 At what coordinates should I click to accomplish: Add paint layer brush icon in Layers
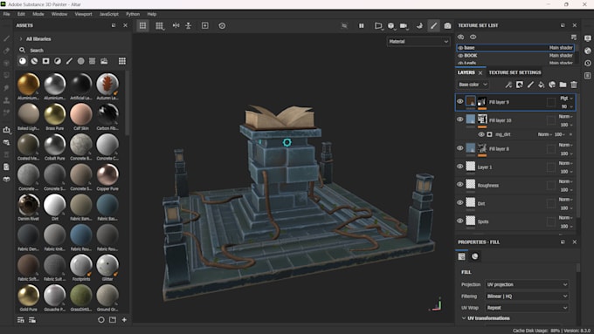530,85
